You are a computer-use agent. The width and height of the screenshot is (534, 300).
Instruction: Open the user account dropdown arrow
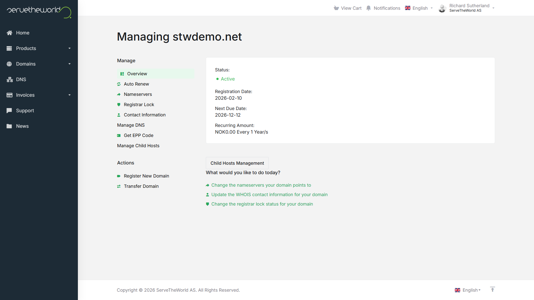(x=493, y=8)
